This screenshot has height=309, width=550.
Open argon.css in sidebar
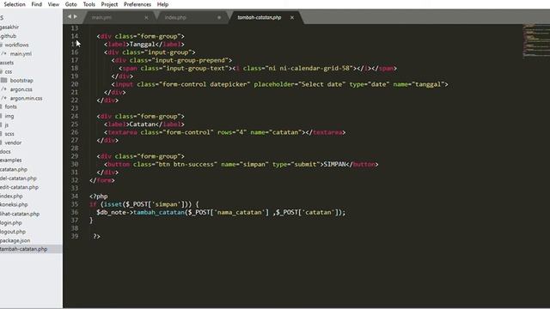click(x=21, y=89)
